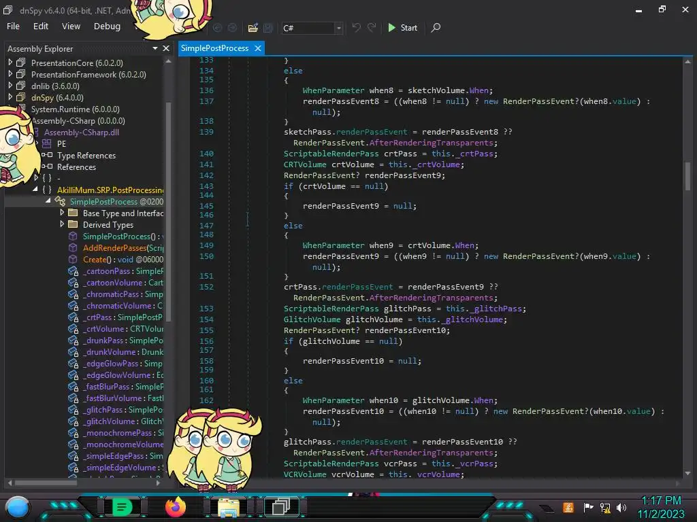Navigate backward using toolbar arrow

217,28
